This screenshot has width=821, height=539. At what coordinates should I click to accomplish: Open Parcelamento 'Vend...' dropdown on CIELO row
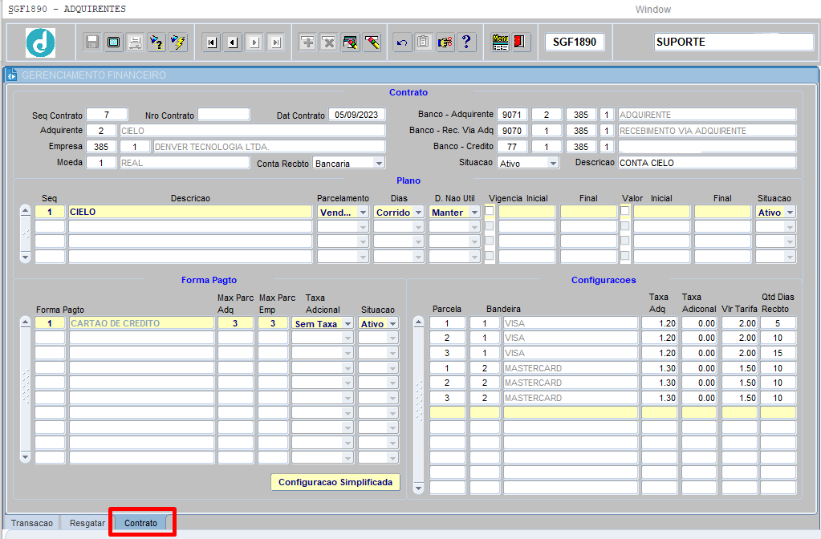[x=363, y=213]
